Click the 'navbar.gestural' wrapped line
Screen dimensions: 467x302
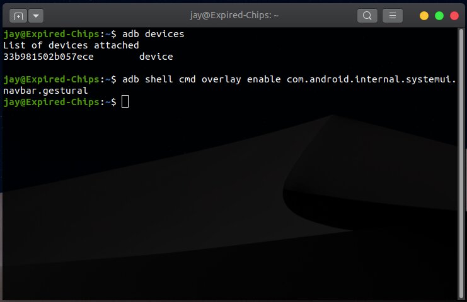45,91
